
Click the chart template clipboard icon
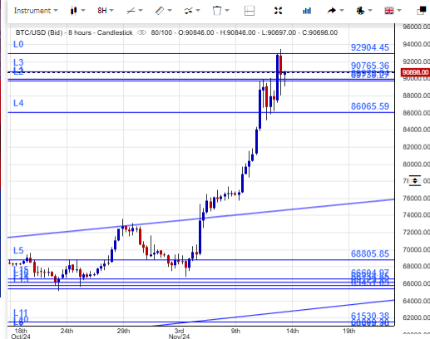(217, 11)
